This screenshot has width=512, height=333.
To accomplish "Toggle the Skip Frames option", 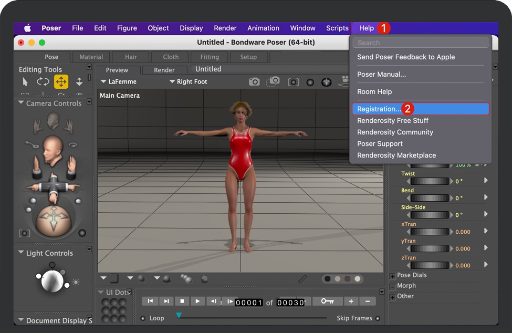I will tap(378, 318).
